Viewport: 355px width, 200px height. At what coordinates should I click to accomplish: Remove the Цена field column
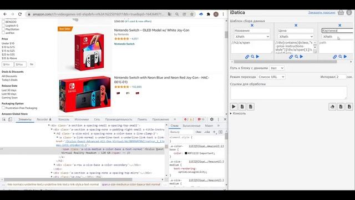pos(296,26)
